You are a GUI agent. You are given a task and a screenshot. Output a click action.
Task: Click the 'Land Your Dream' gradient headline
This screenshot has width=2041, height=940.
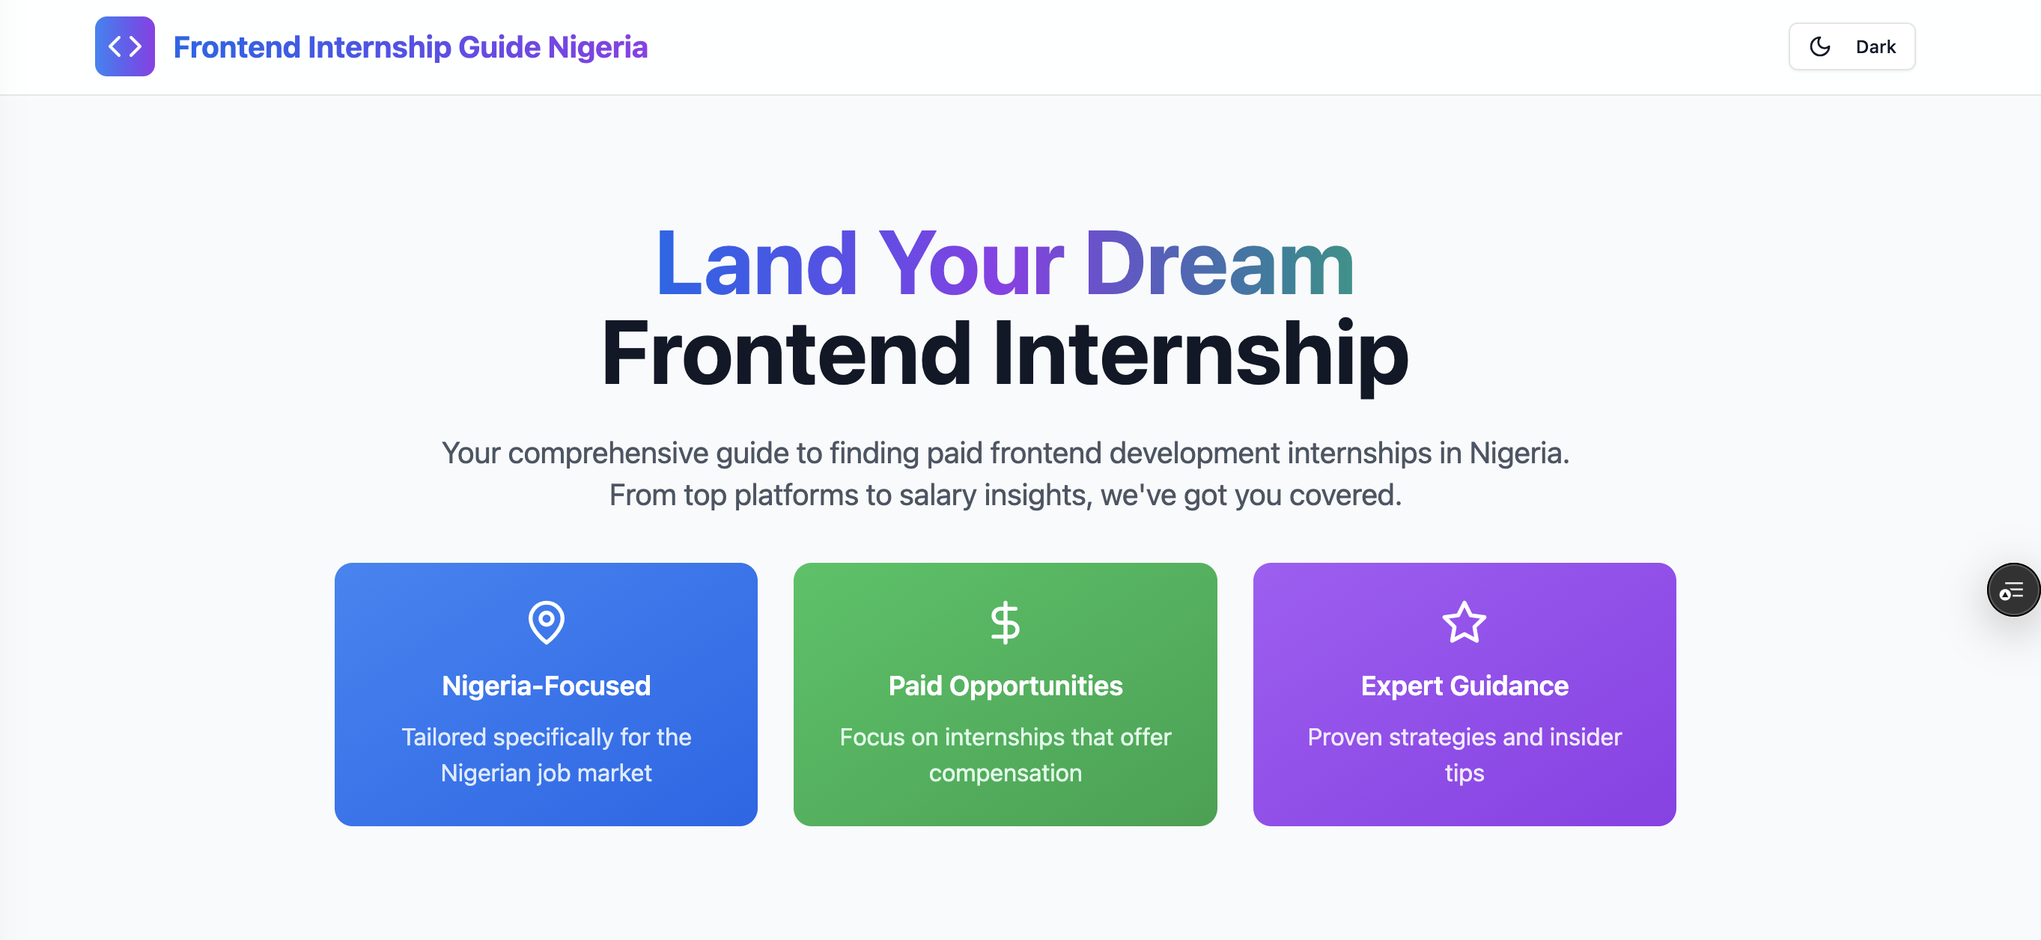tap(1005, 263)
